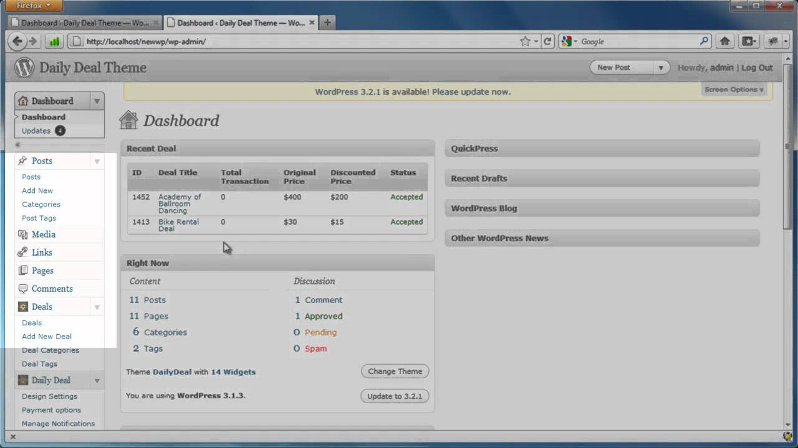This screenshot has width=798, height=448.
Task: Open Add New Deal submenu item
Action: (47, 336)
